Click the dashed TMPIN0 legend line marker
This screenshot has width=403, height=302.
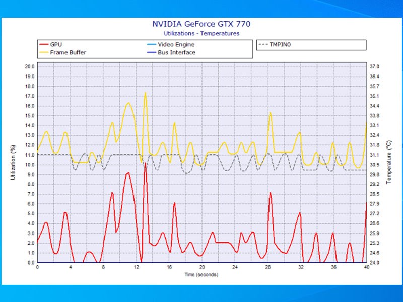(263, 45)
